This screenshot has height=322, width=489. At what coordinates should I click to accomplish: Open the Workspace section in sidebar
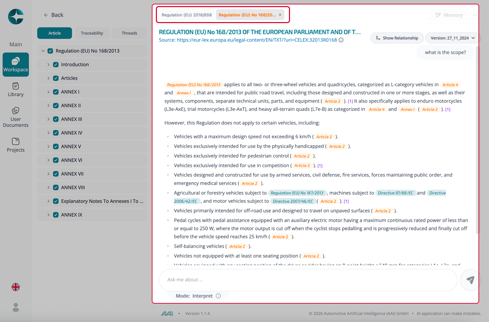tap(16, 65)
